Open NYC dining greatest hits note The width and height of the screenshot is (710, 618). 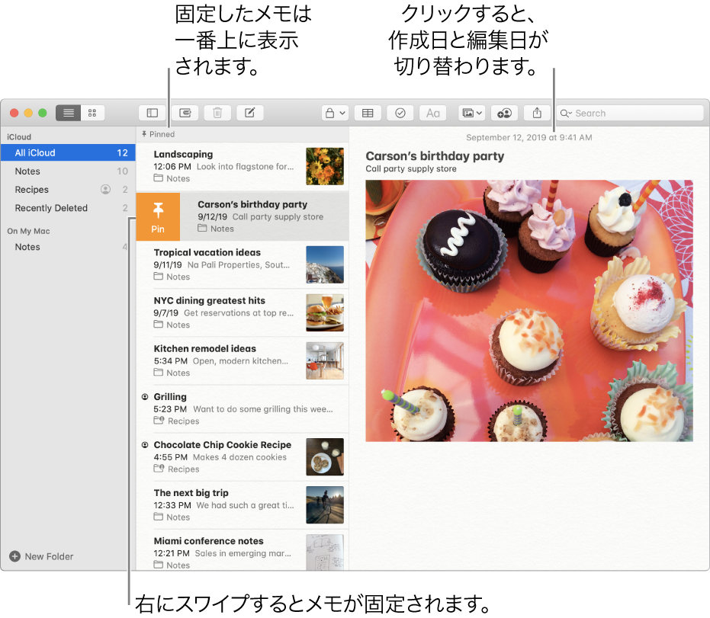pyautogui.click(x=243, y=312)
